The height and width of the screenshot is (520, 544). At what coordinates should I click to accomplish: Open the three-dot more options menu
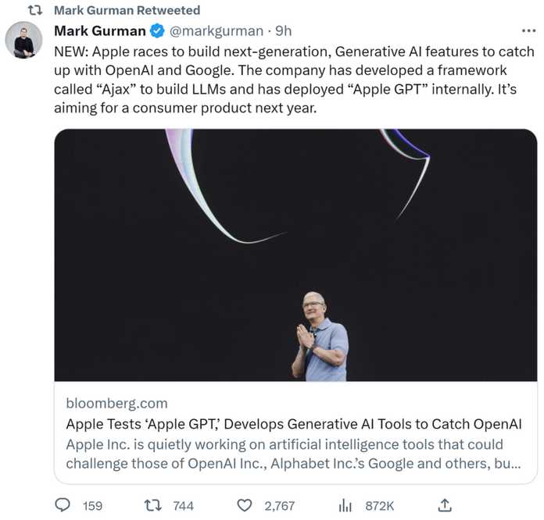[x=528, y=31]
